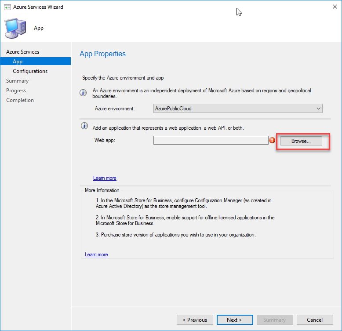The height and width of the screenshot is (331, 342).
Task: Click the info icon beside web application description
Action: pyautogui.click(x=84, y=126)
